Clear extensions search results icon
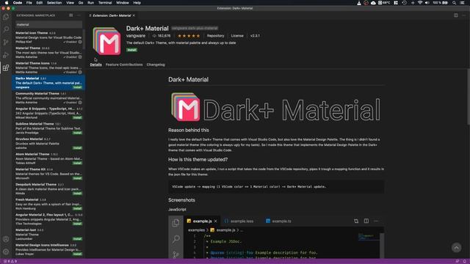The height and width of the screenshot is (264, 470). click(71, 15)
